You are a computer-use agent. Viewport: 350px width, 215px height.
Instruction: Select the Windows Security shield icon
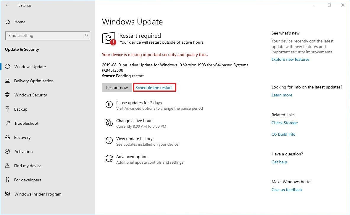click(x=7, y=95)
